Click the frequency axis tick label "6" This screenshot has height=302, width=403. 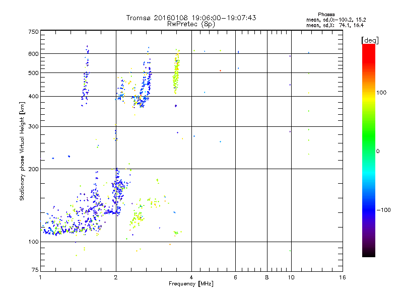click(235, 277)
